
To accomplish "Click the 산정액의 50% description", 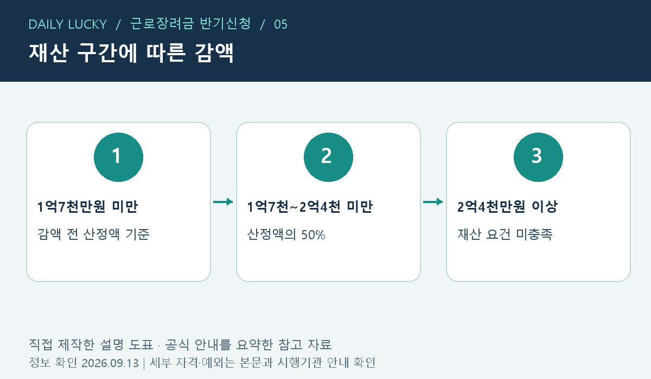I will 286,234.
